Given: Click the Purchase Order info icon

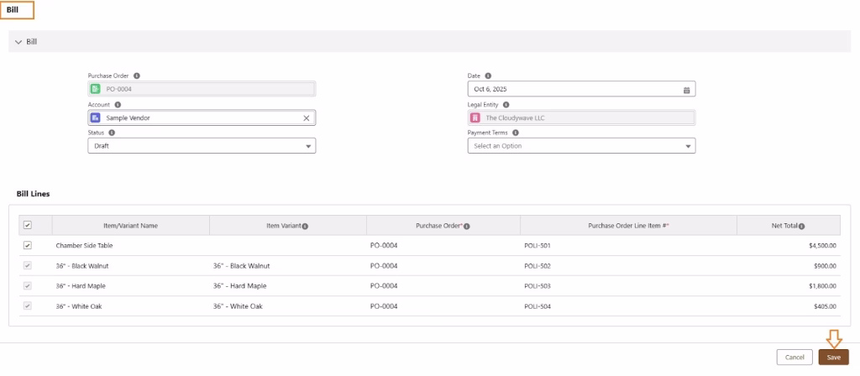Looking at the screenshot, I should pos(137,76).
